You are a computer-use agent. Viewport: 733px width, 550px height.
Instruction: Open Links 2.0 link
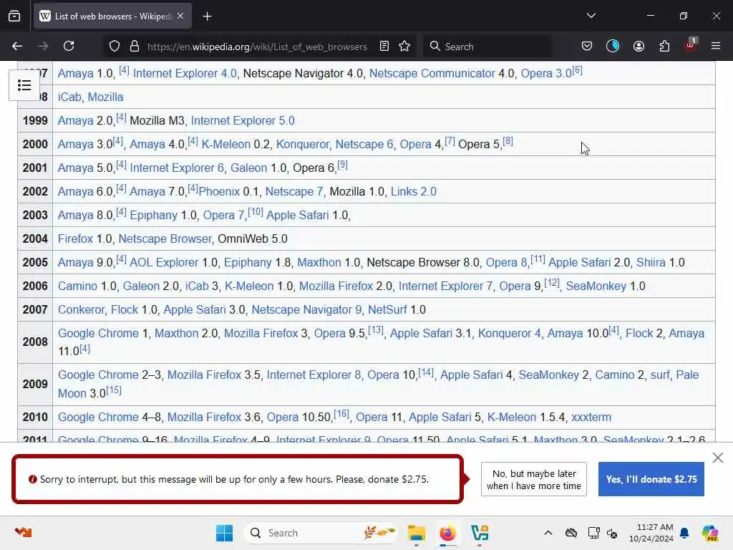(413, 192)
